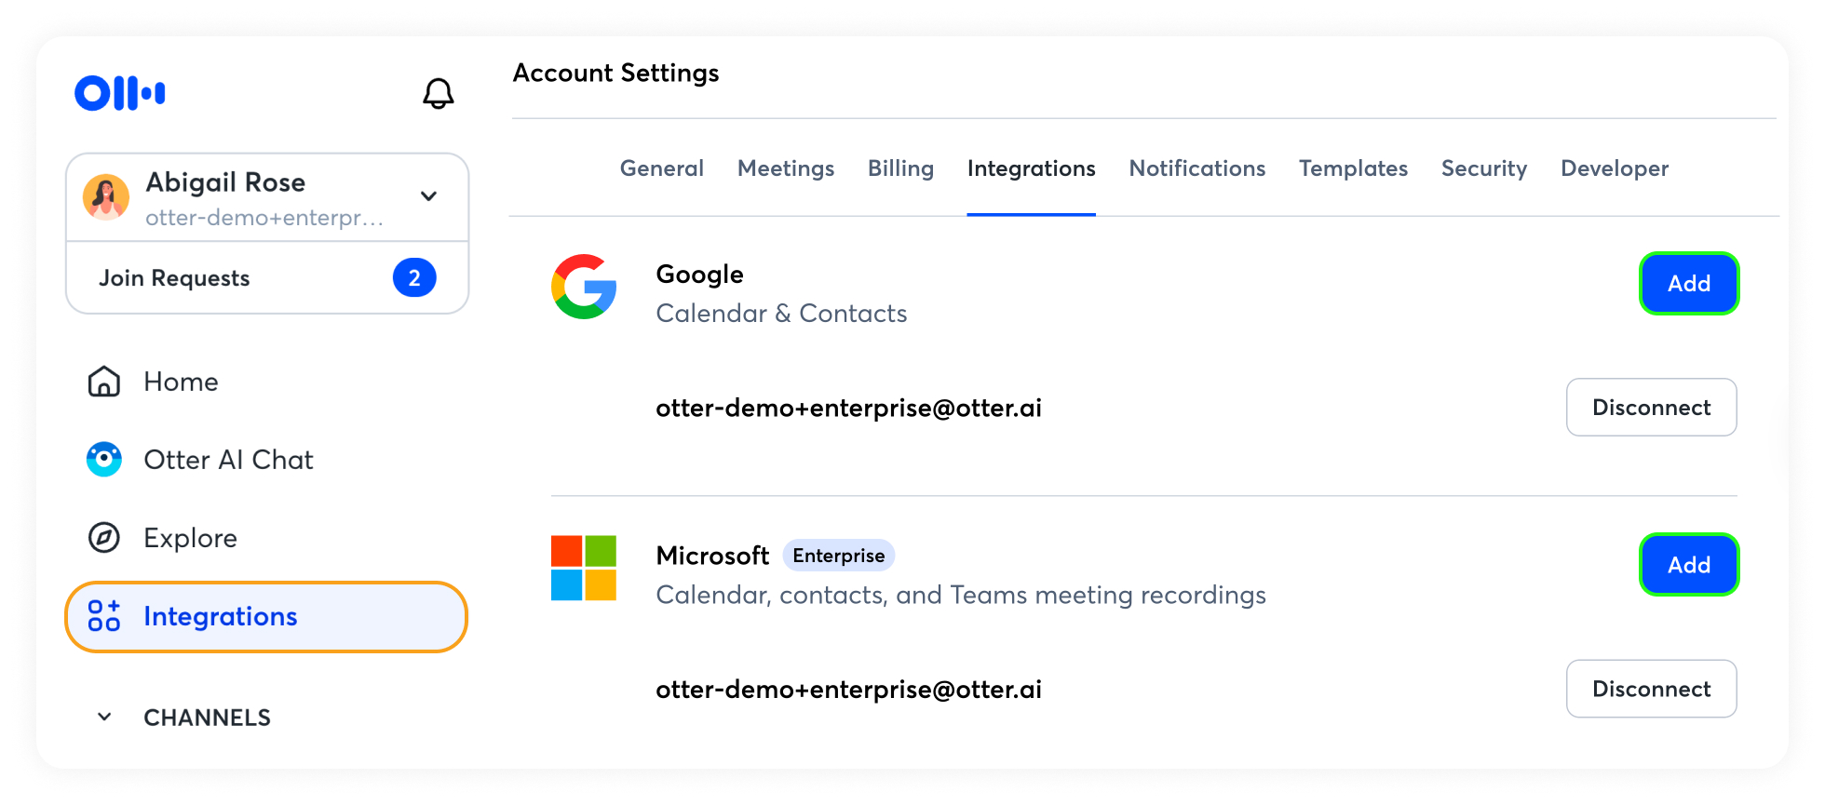Open Join Requests with 2 badge
The height and width of the screenshot is (805, 1825).
pyautogui.click(x=267, y=278)
